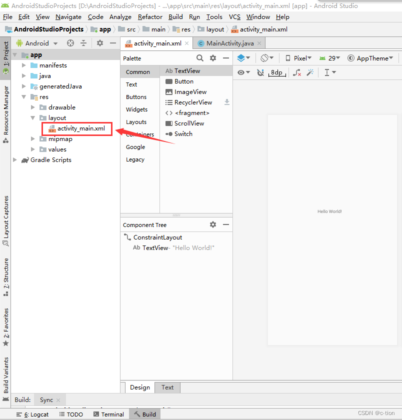Open the Logcat tool window
Screen dimensions: 402x420
tap(32, 414)
